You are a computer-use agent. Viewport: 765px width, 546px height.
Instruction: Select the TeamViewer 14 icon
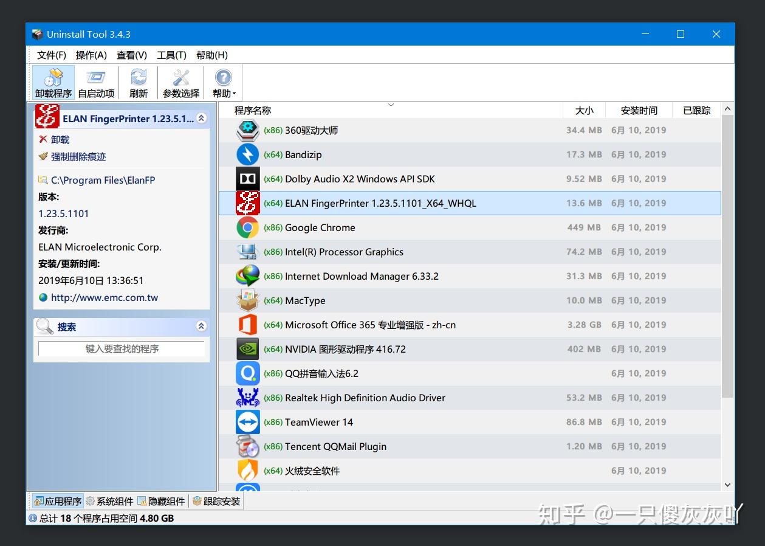247,422
